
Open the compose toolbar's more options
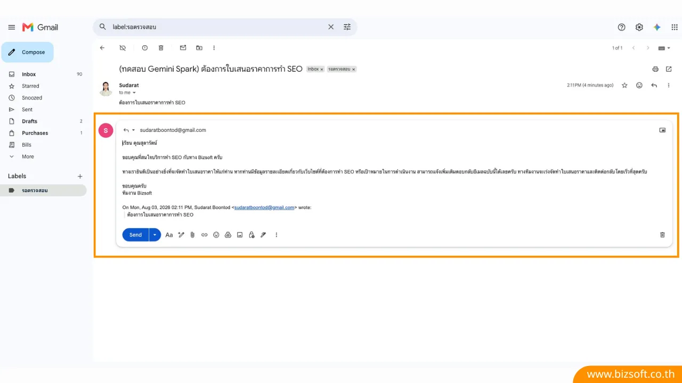click(276, 235)
